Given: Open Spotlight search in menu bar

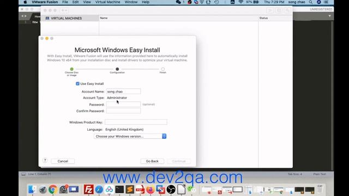Looking at the screenshot, I should coord(311,2).
